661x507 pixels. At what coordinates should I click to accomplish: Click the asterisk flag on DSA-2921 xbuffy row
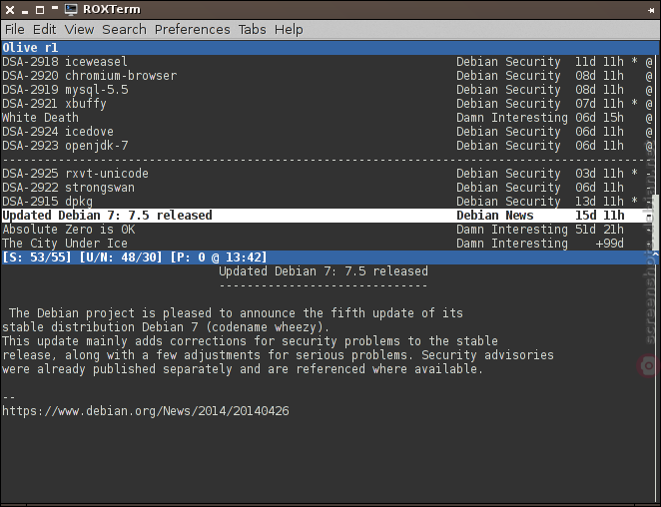coord(634,103)
